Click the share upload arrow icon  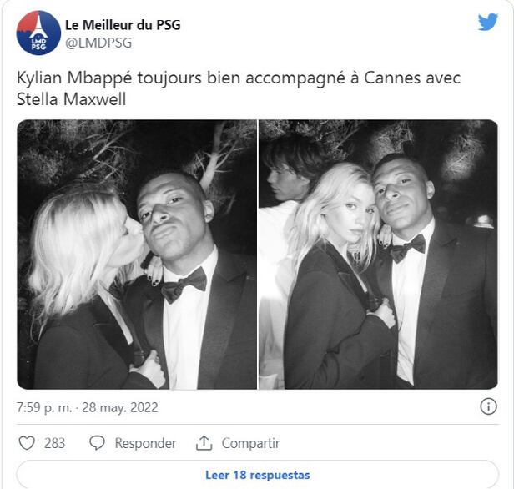tap(204, 443)
